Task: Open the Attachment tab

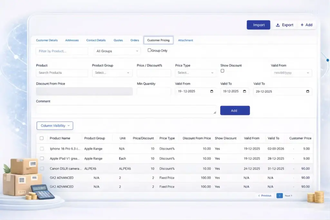Action: tap(185, 40)
